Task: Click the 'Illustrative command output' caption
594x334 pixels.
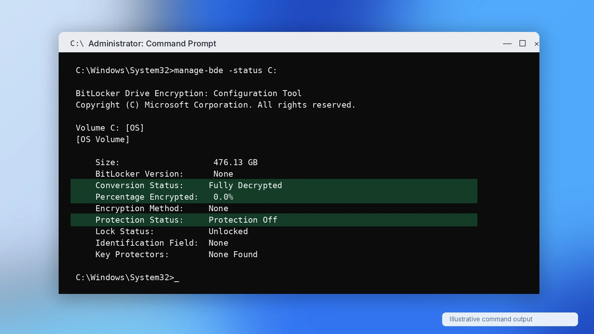Action: pyautogui.click(x=491, y=319)
